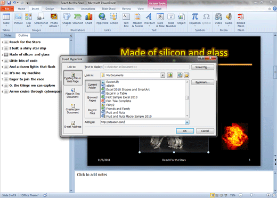This screenshot has width=277, height=198.
Task: Click the notes area to add notes
Action: [x=174, y=181]
